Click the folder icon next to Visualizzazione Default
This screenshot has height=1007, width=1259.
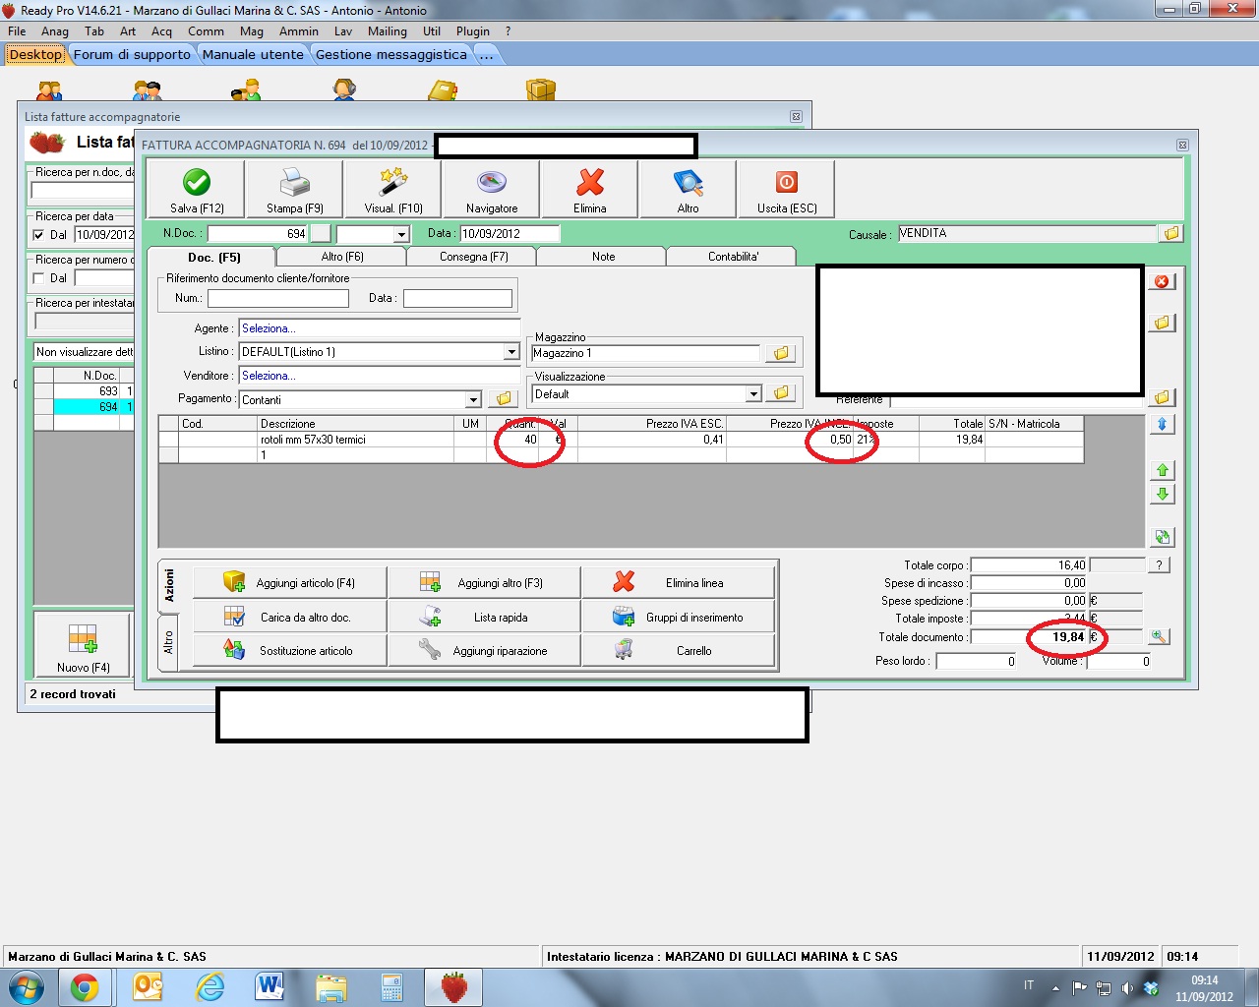tap(781, 393)
